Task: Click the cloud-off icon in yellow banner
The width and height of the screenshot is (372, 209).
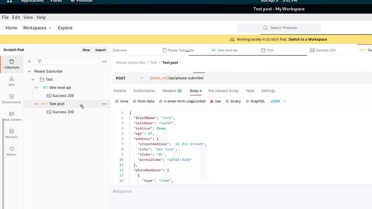Action: tap(232, 39)
